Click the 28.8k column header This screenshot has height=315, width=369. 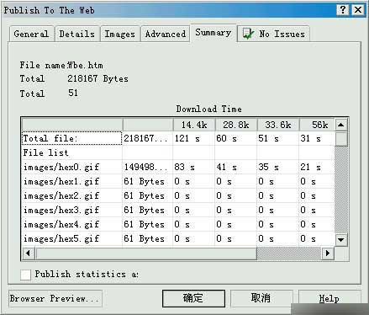pyautogui.click(x=236, y=125)
